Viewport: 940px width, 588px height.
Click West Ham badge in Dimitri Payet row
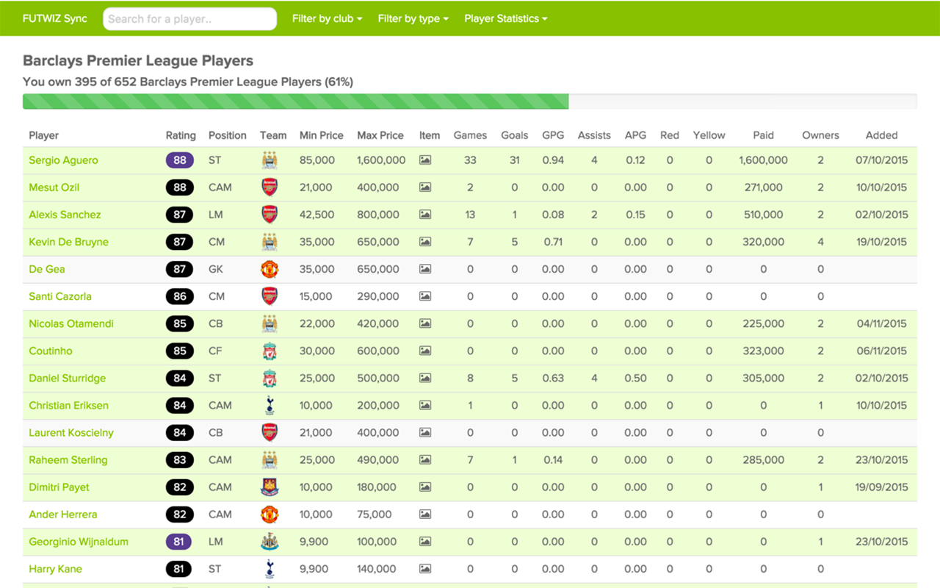270,487
